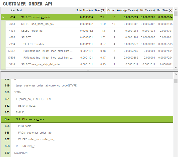Sort by the Occur column header

point(111,10)
